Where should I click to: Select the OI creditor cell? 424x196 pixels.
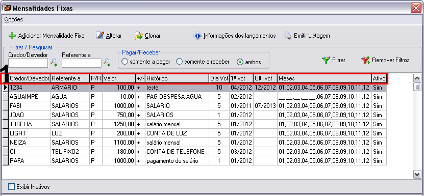tap(30, 152)
